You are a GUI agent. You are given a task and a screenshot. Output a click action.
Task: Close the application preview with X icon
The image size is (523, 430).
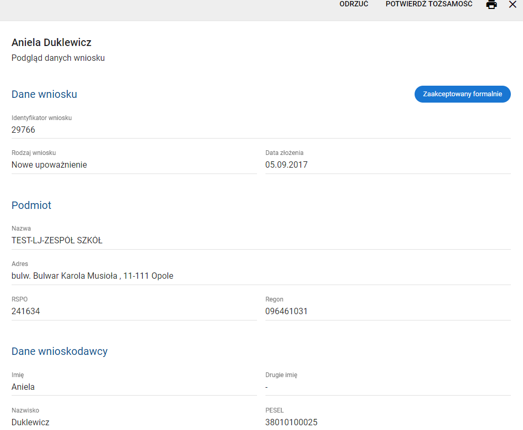(x=512, y=5)
